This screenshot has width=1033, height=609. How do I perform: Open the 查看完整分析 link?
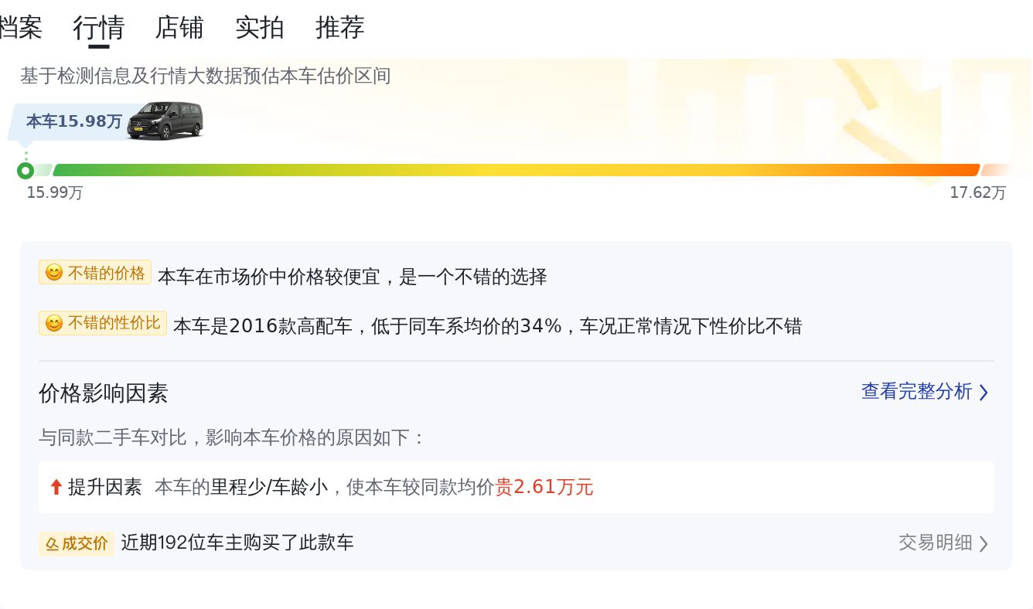pos(916,392)
